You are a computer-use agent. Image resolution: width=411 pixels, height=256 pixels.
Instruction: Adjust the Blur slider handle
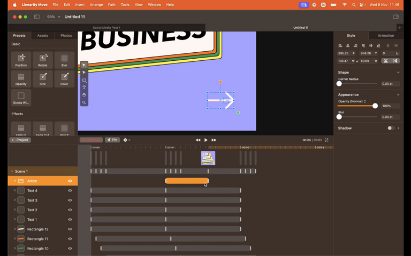tap(339, 117)
